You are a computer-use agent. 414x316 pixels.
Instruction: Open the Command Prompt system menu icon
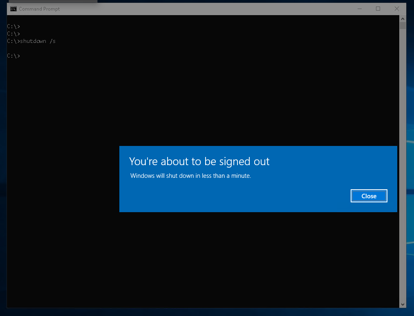pyautogui.click(x=13, y=9)
